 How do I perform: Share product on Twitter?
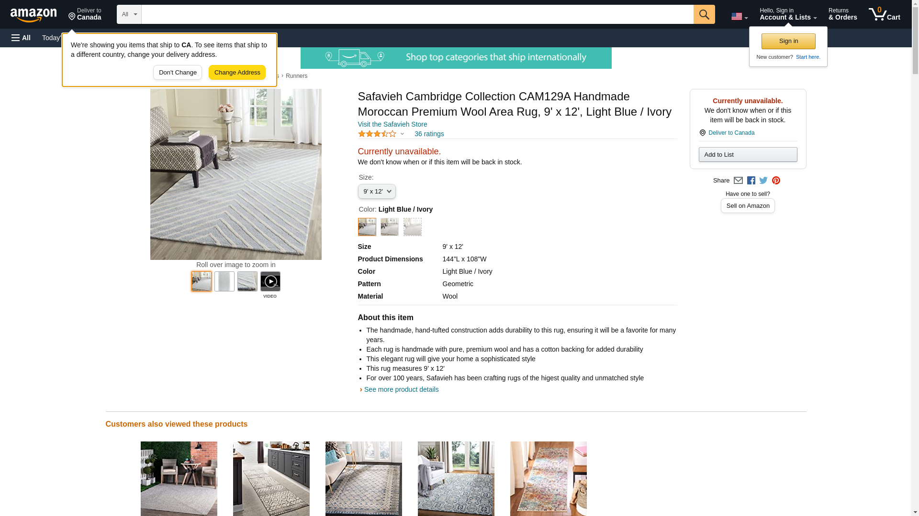tap(763, 181)
